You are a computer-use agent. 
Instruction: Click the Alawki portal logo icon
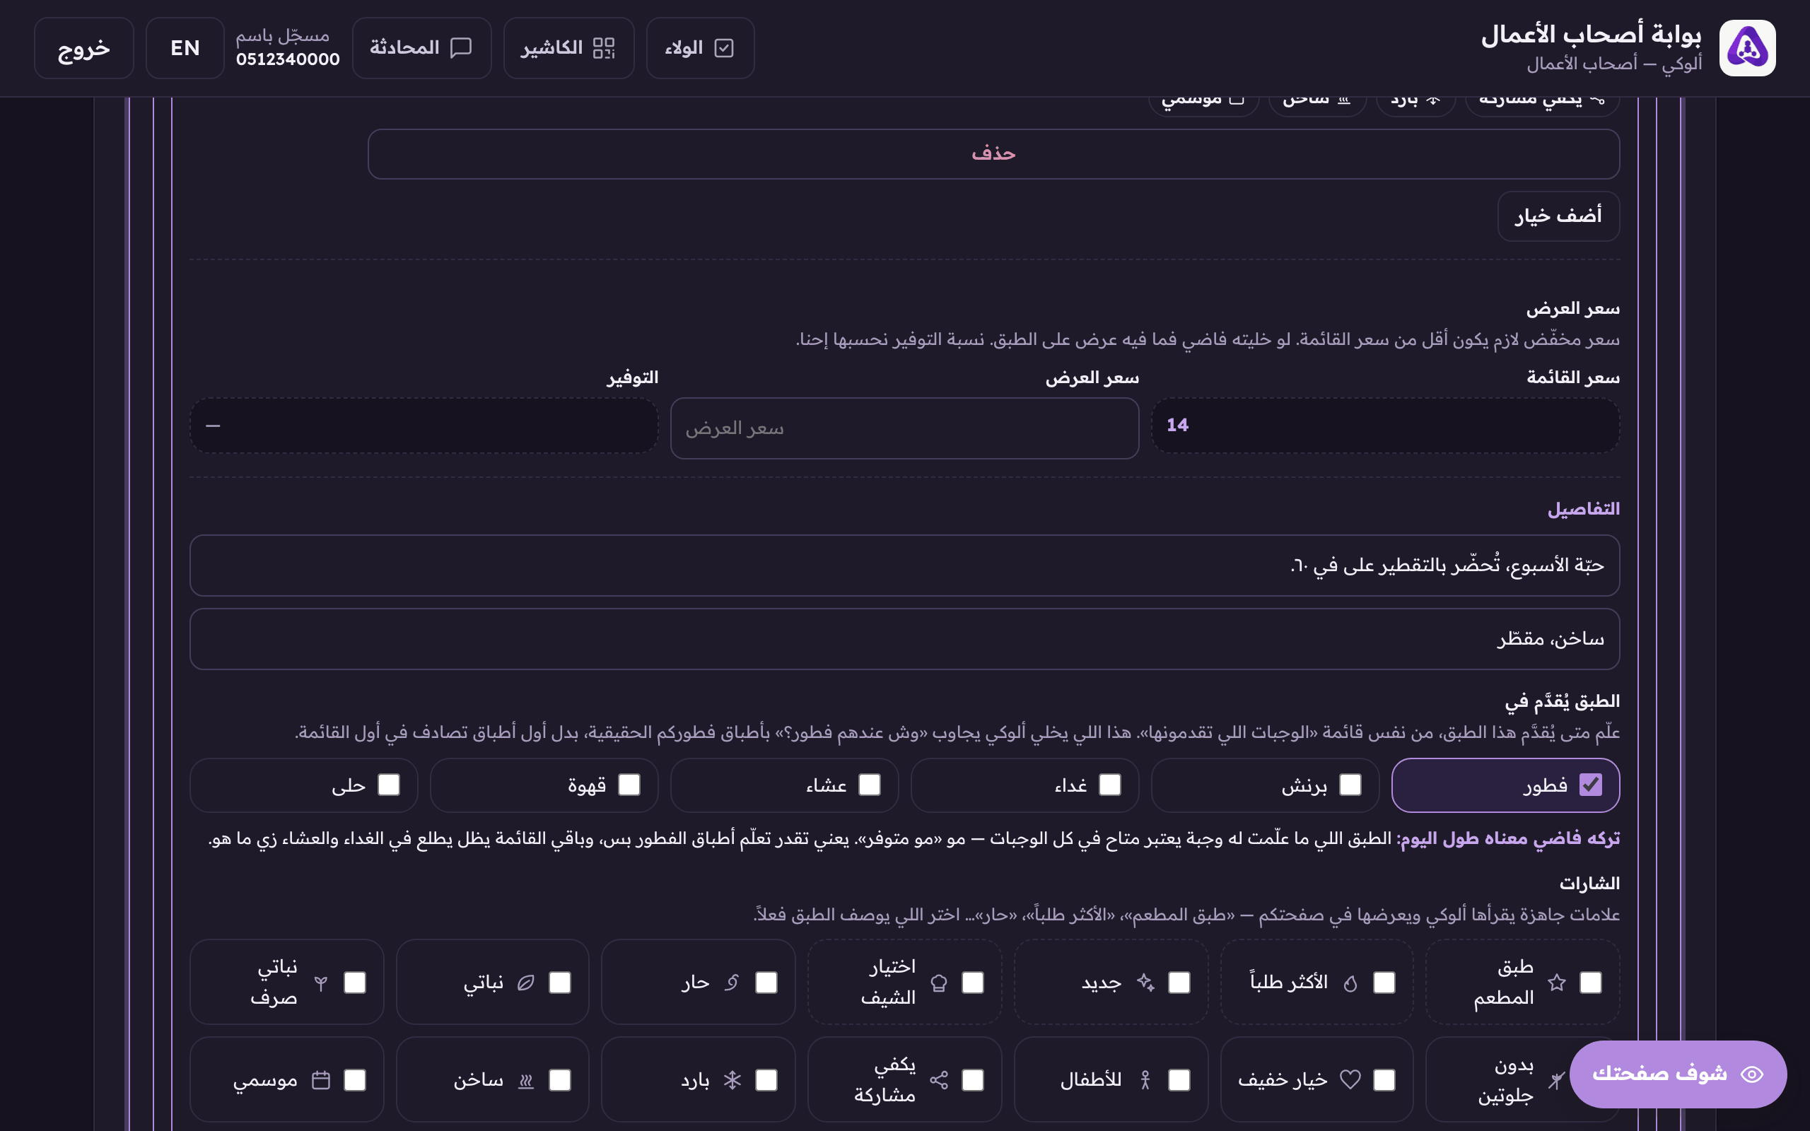point(1747,48)
